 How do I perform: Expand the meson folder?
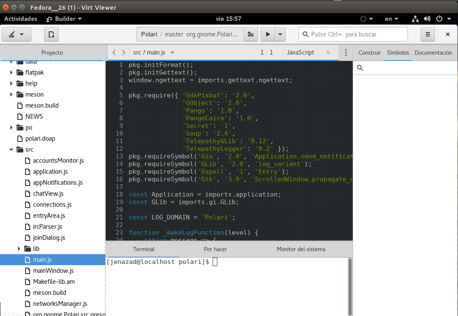pyautogui.click(x=11, y=94)
